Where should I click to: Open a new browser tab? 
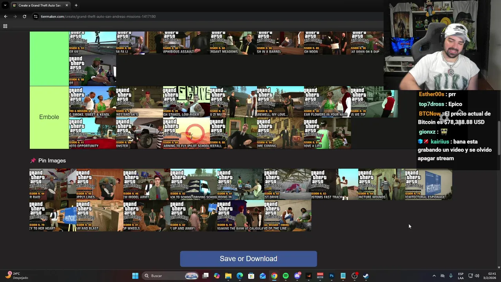pos(76,5)
